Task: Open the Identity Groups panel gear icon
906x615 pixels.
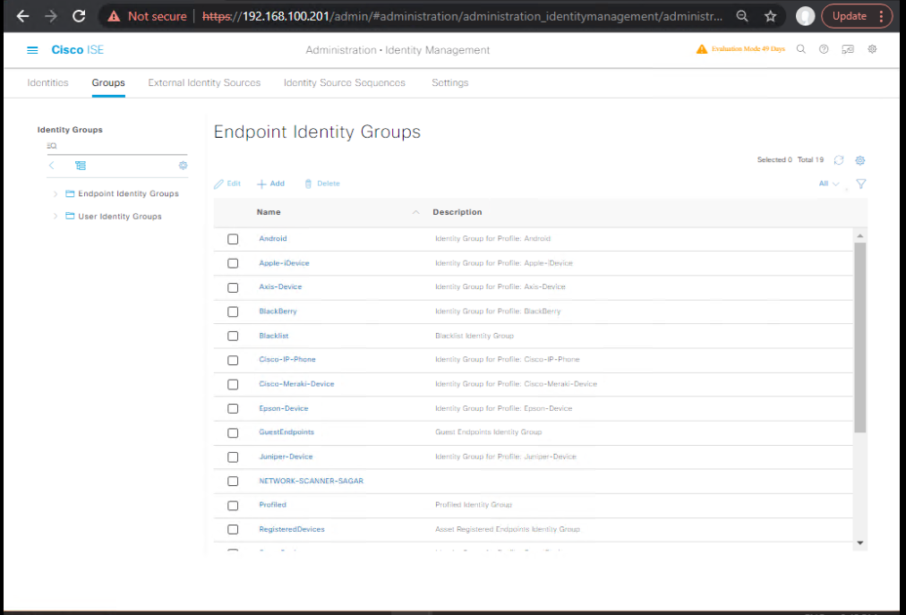Action: (184, 166)
